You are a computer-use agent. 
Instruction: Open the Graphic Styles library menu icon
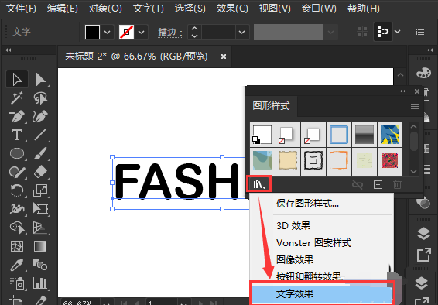point(258,184)
